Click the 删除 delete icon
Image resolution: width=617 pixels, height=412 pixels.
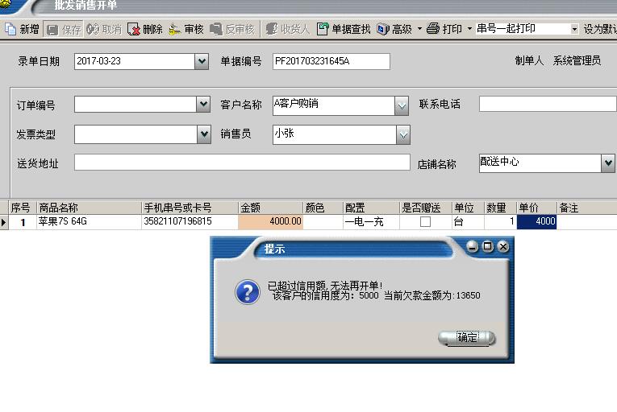[134, 30]
